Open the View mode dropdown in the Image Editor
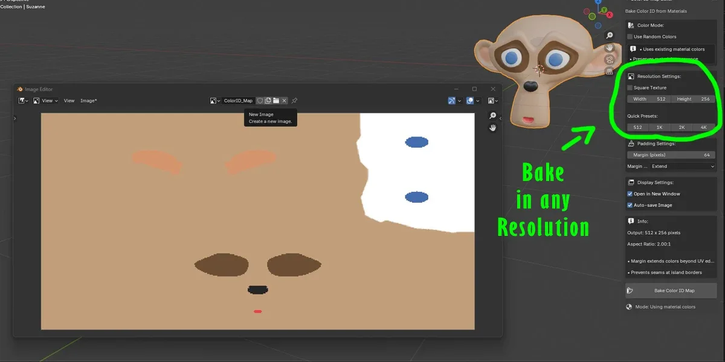This screenshot has height=362, width=725. (47, 100)
